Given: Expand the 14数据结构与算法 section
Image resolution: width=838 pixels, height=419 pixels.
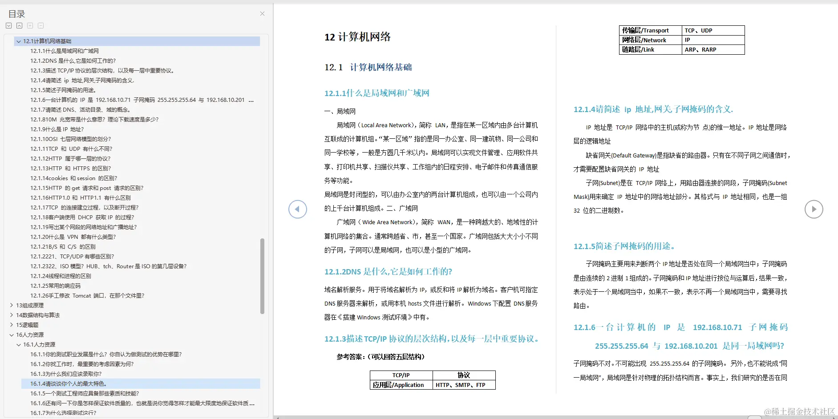Looking at the screenshot, I should click(x=11, y=315).
